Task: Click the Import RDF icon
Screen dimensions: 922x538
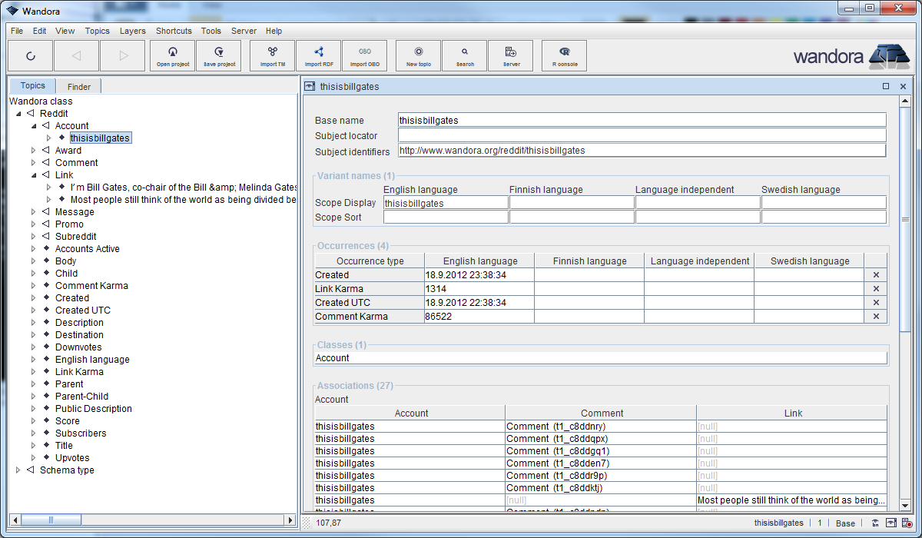Action: 318,55
